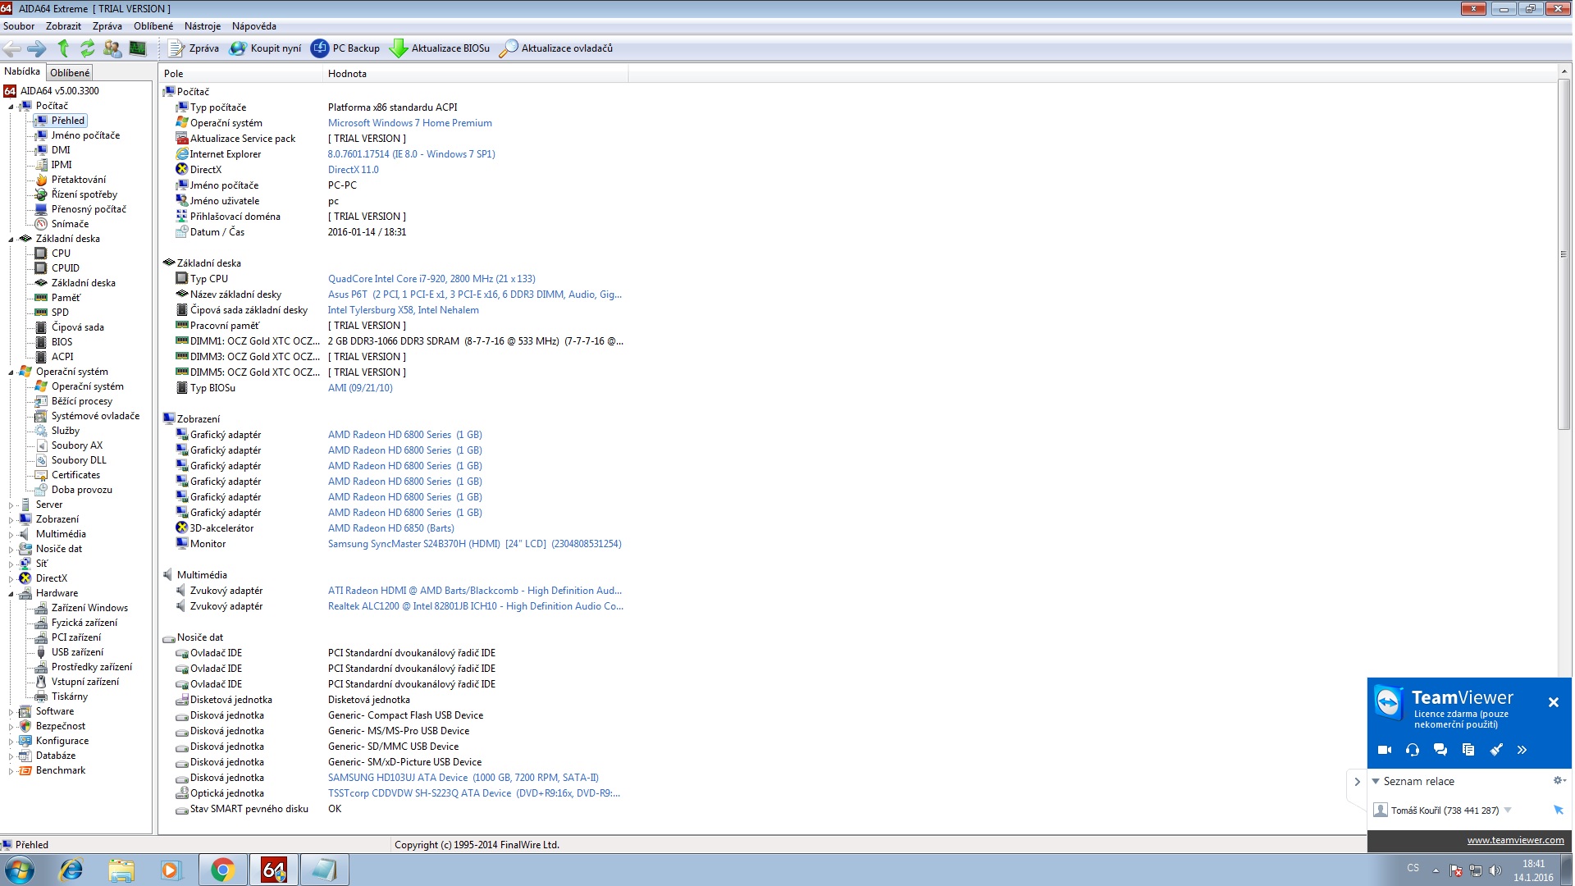This screenshot has width=1575, height=886.
Task: Open the Microsoft Windows 7 Home Premium link
Action: pos(409,123)
